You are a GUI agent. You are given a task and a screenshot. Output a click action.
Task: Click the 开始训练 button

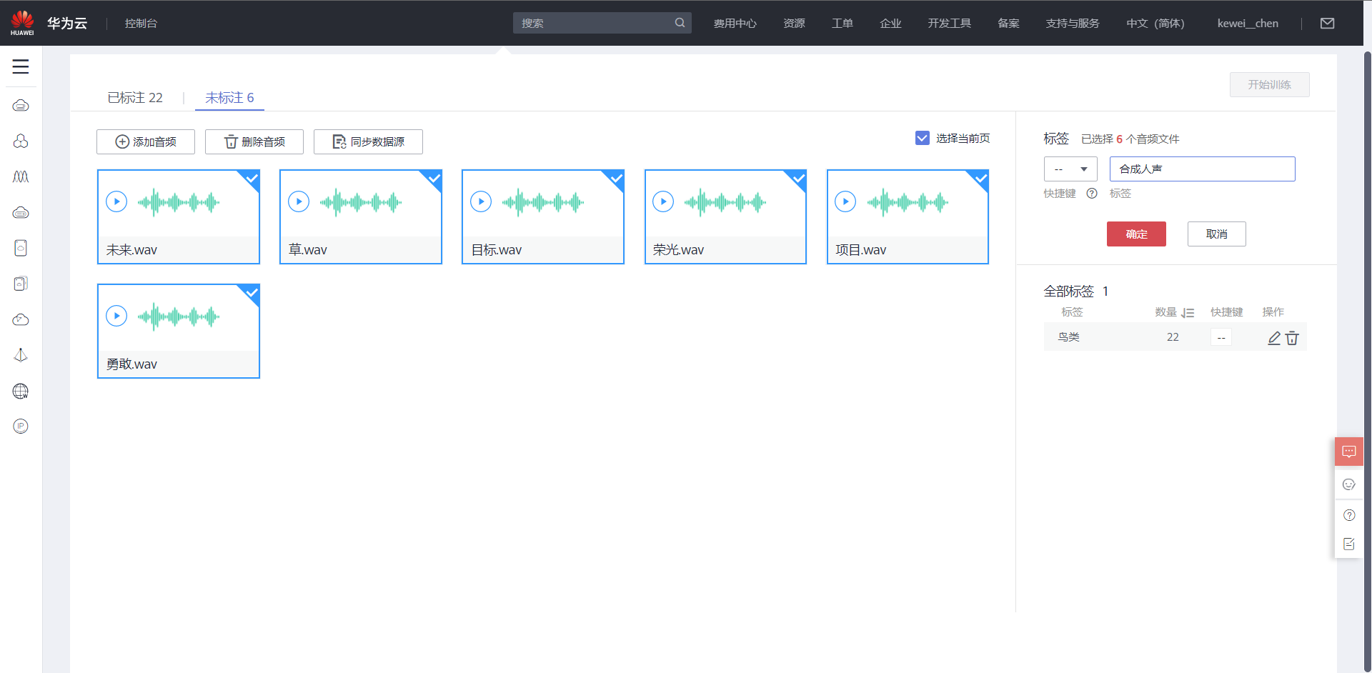pyautogui.click(x=1270, y=84)
